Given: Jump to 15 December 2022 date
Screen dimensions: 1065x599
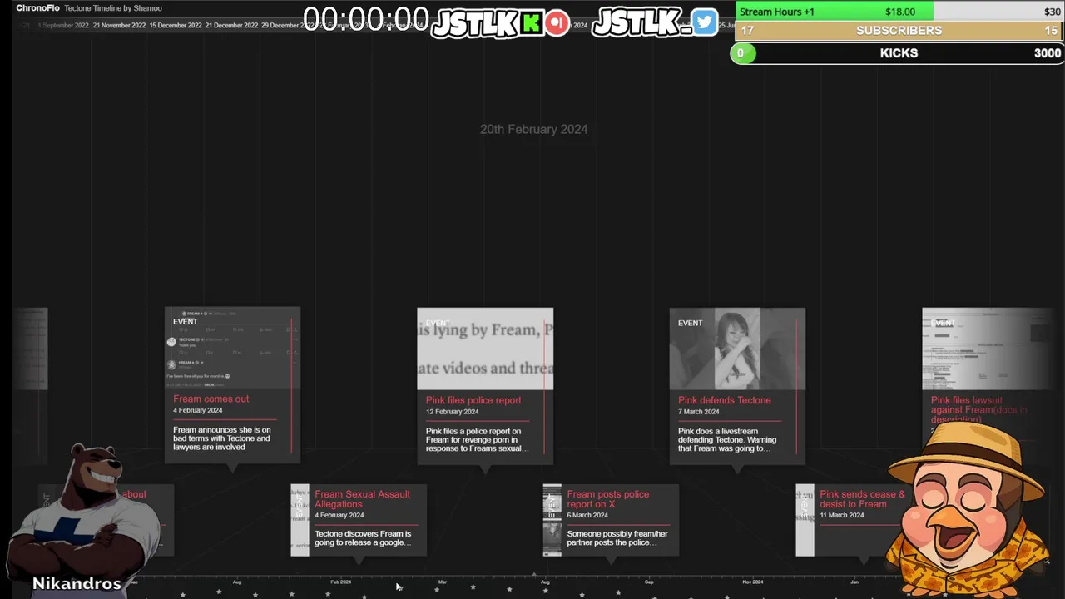Looking at the screenshot, I should coord(176,26).
